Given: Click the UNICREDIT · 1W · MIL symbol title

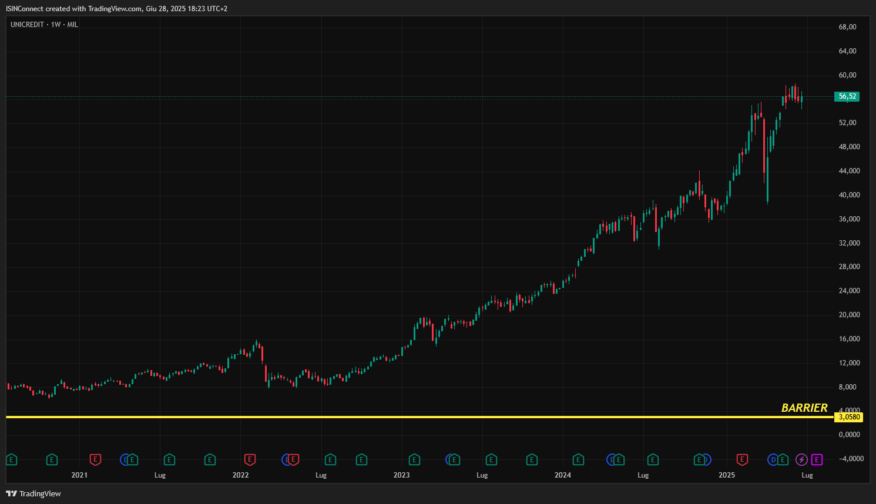Looking at the screenshot, I should pos(44,25).
